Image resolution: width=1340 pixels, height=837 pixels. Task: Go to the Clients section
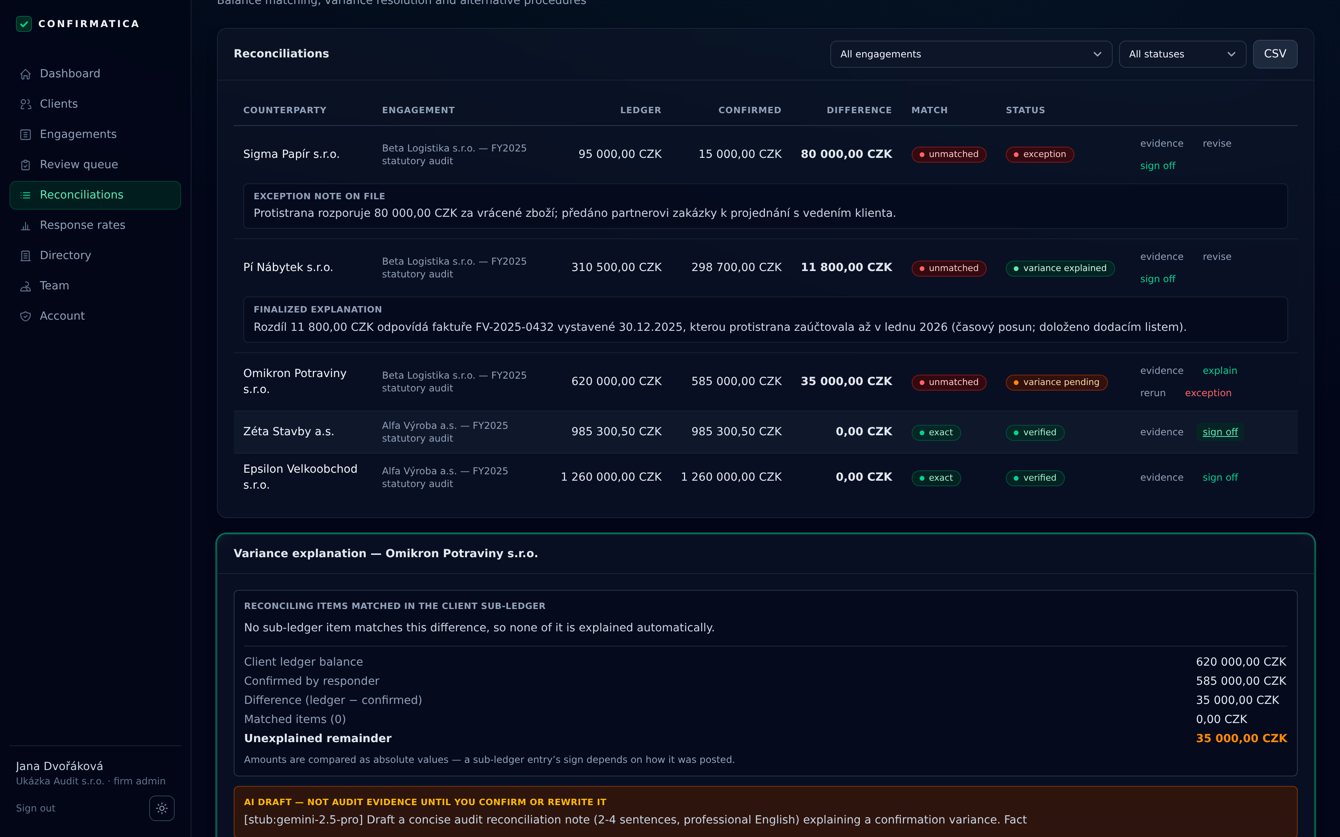[95, 104]
